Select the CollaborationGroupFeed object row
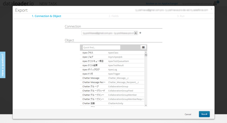Viewport: 227px width, 123px height. click(x=112, y=91)
